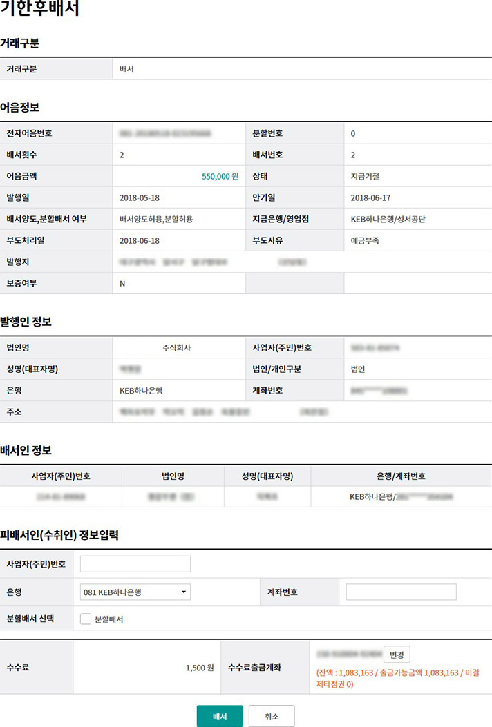The width and height of the screenshot is (492, 727).
Task: Enable the 분할배서 checkbox
Action: 86,619
